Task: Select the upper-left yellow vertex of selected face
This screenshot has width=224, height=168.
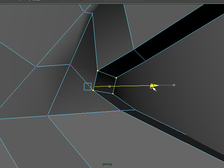Action: [98, 71]
